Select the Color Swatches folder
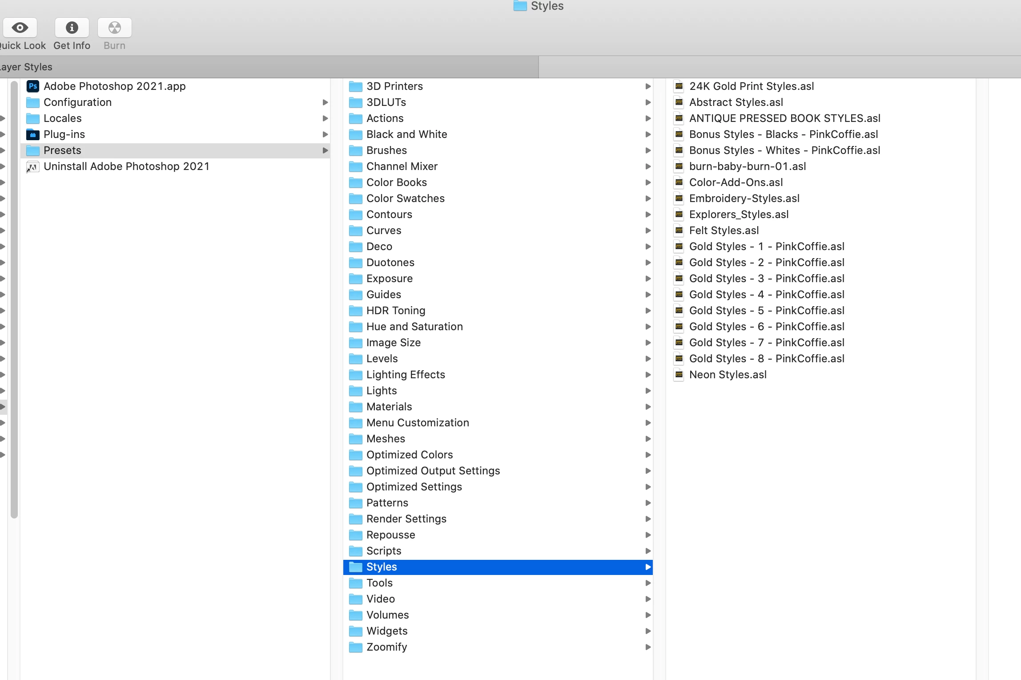 tap(405, 198)
